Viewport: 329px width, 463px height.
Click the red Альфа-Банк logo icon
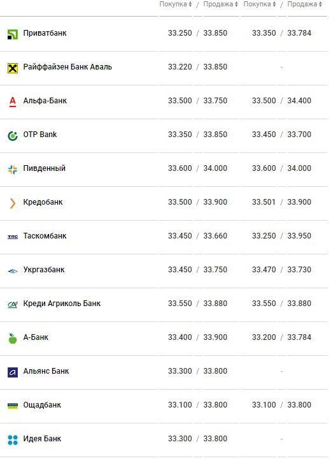tap(13, 102)
